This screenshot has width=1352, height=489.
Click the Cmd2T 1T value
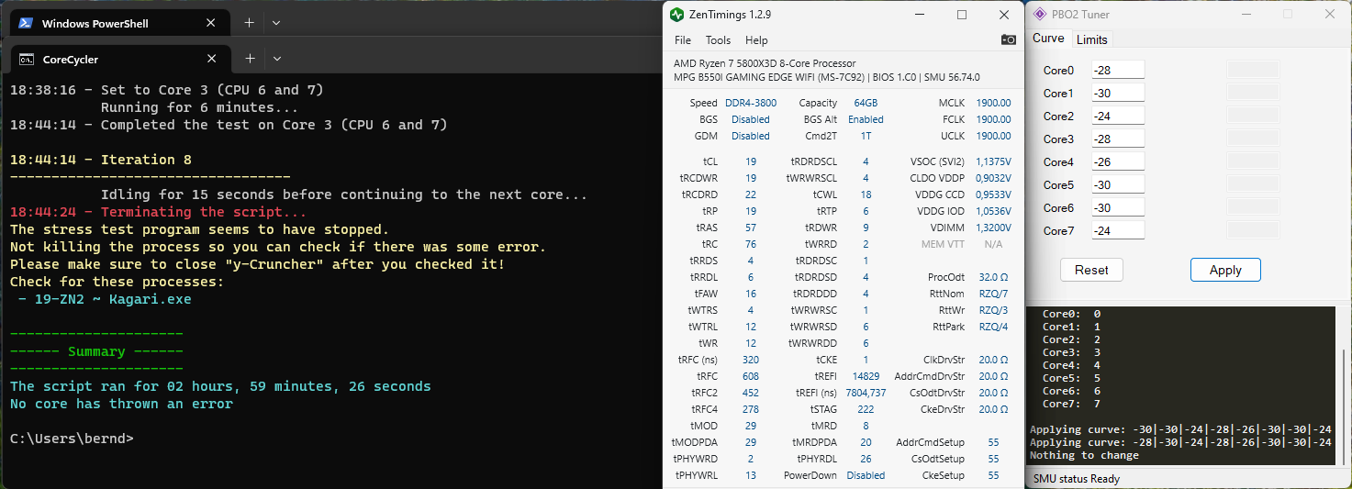pyautogui.click(x=866, y=136)
